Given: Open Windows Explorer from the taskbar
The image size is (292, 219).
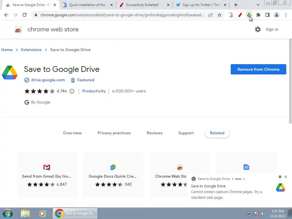Looking at the screenshot, I should pyautogui.click(x=25, y=213).
